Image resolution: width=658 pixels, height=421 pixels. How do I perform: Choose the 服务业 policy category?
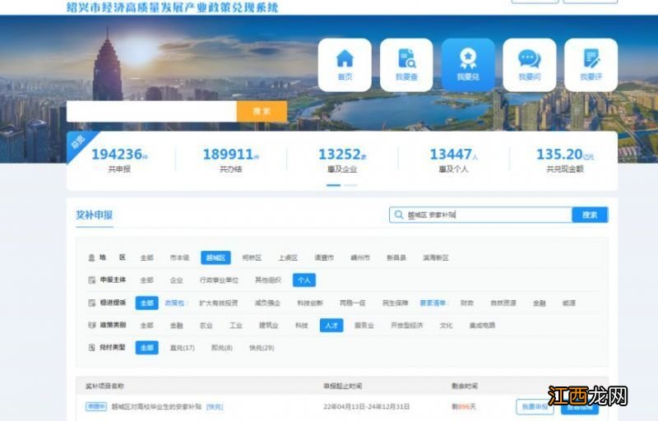pos(364,326)
